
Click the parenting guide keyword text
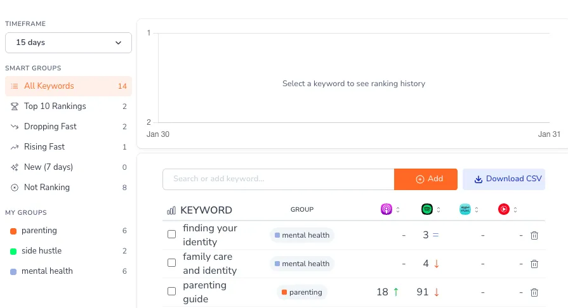point(204,292)
